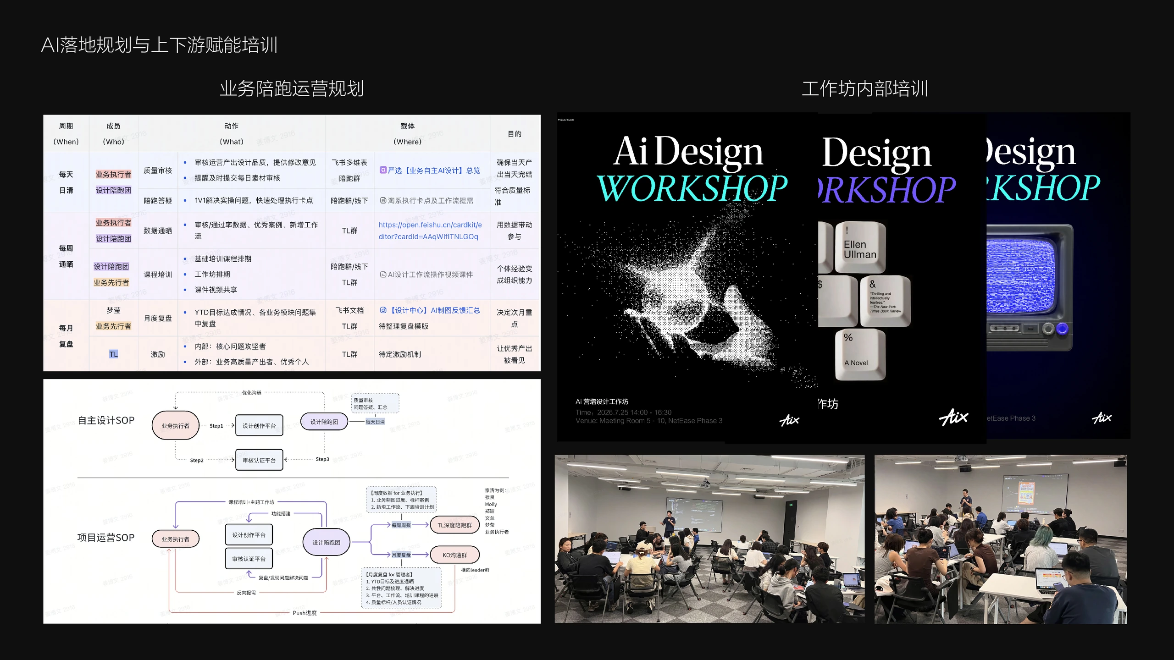
Task: Click the icon before 严选【业务自主AI设计】总览
Action: pyautogui.click(x=383, y=170)
